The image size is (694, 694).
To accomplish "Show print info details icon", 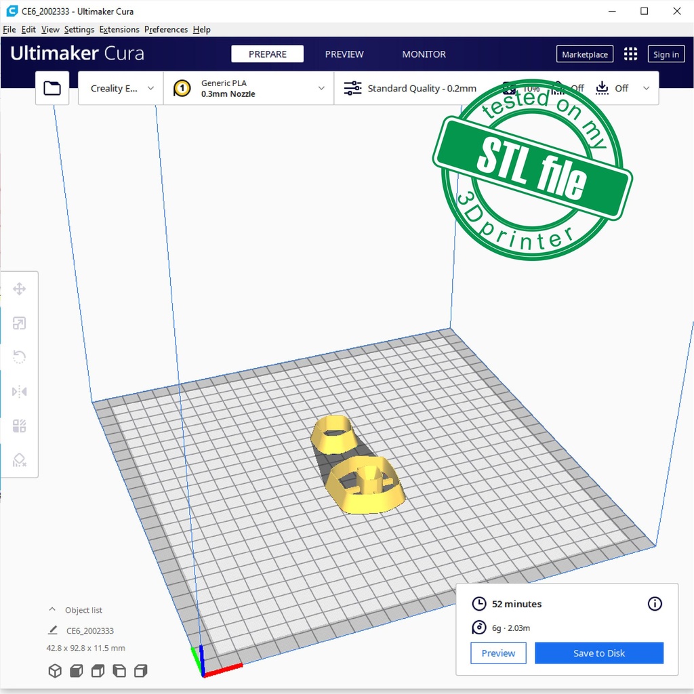I will click(x=655, y=604).
